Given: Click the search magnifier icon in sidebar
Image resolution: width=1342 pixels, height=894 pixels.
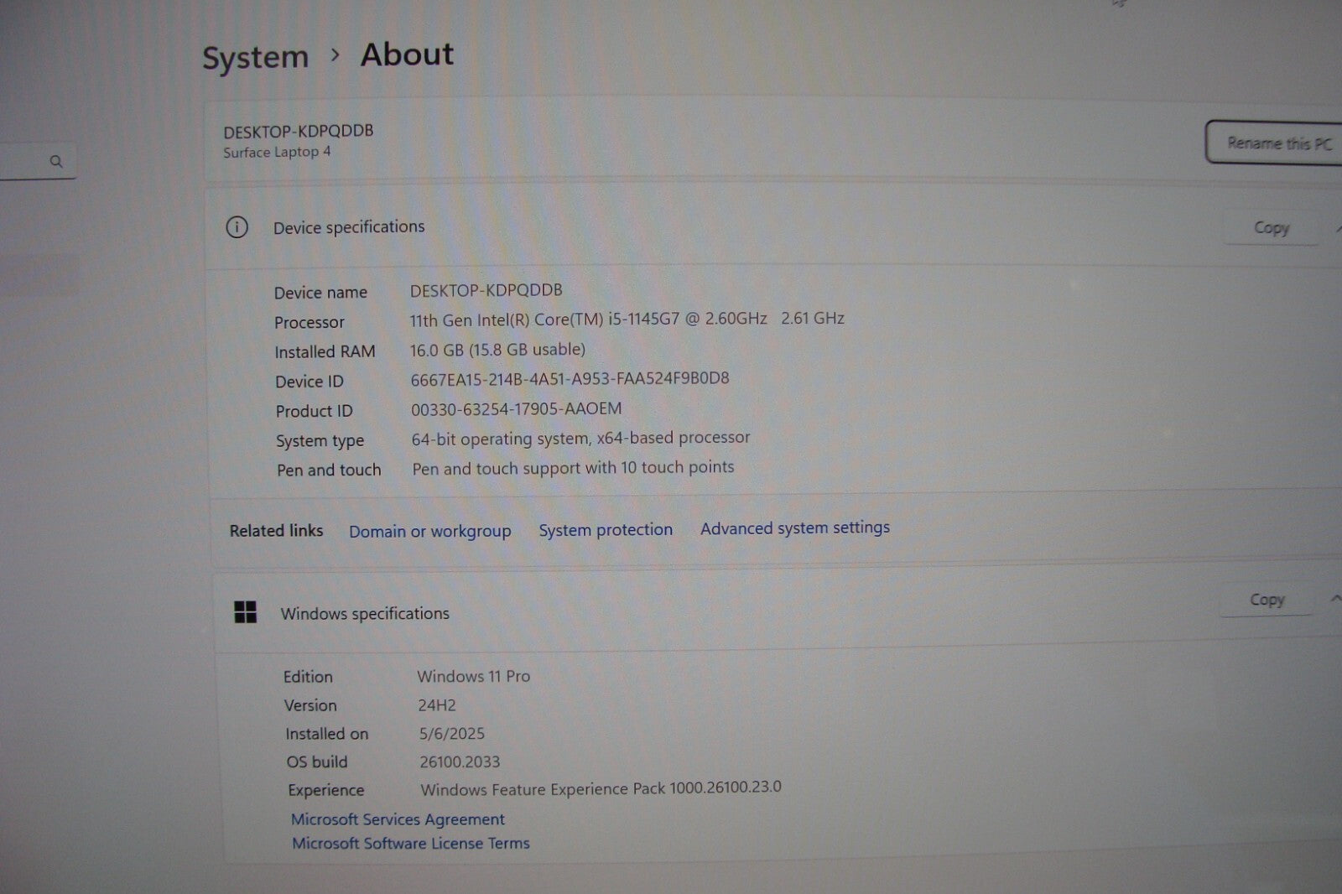Looking at the screenshot, I should [x=56, y=161].
